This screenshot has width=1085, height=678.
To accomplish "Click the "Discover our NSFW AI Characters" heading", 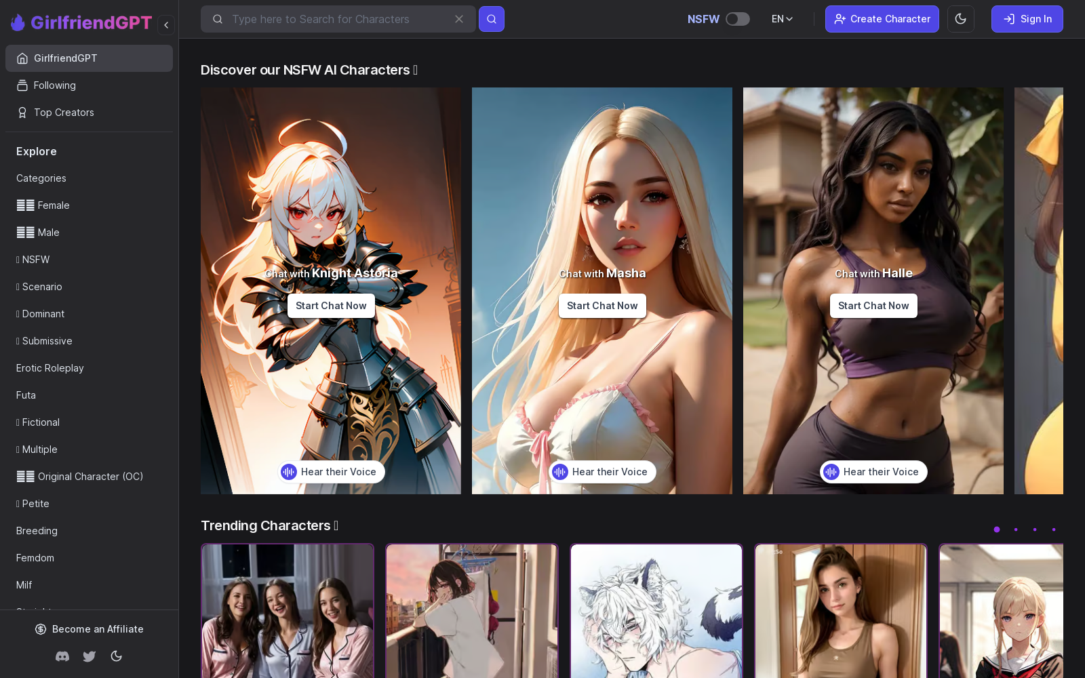I will point(309,70).
